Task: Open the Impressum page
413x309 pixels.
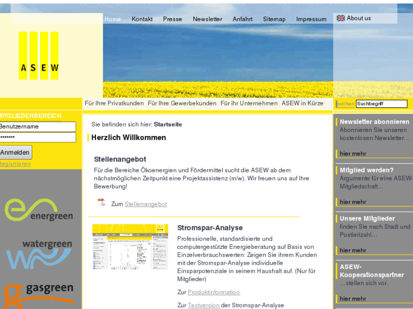Action: (x=311, y=19)
